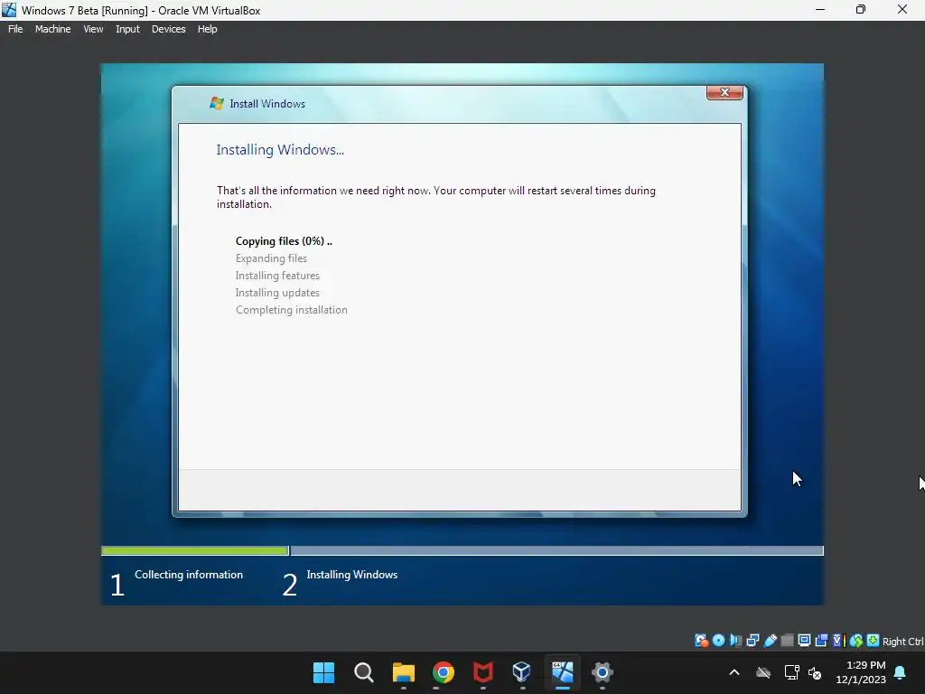Image resolution: width=925 pixels, height=694 pixels.
Task: Click the Installing Windows stage 2 label
Action: coord(352,574)
